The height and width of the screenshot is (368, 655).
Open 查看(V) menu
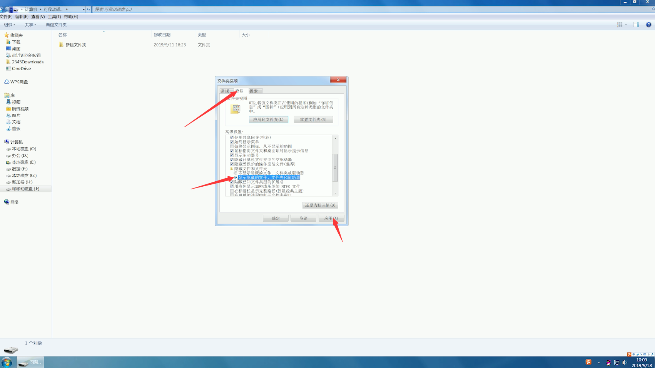click(x=38, y=17)
